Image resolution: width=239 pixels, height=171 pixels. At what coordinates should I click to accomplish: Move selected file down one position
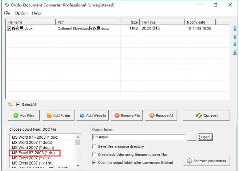click(x=235, y=44)
